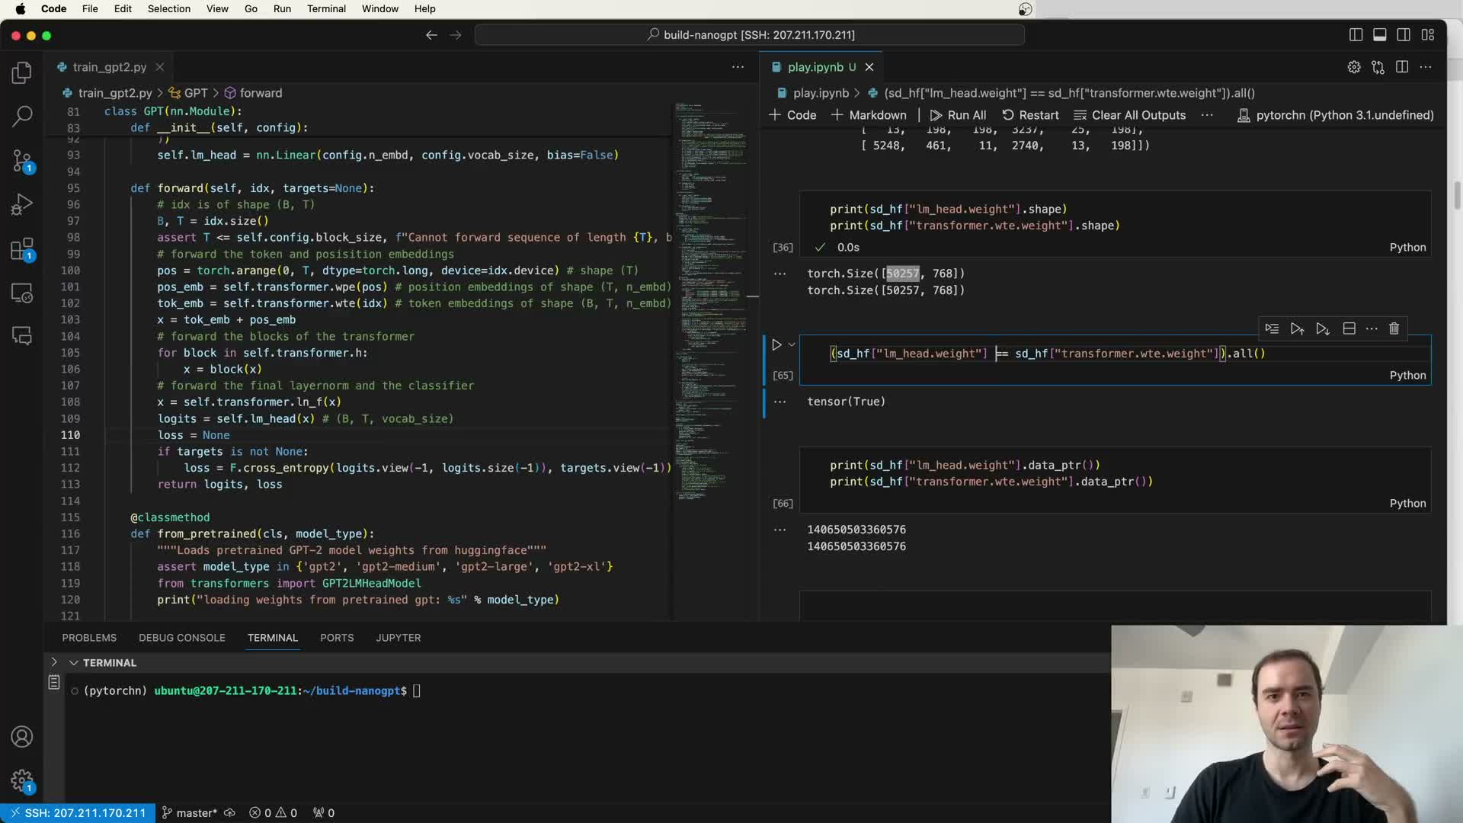The height and width of the screenshot is (823, 1463).
Task: Run the cell containing the lm_head comparison
Action: pyautogui.click(x=776, y=345)
